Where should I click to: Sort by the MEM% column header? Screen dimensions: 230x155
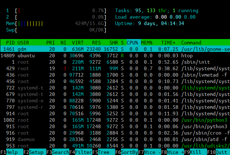pos(147,43)
